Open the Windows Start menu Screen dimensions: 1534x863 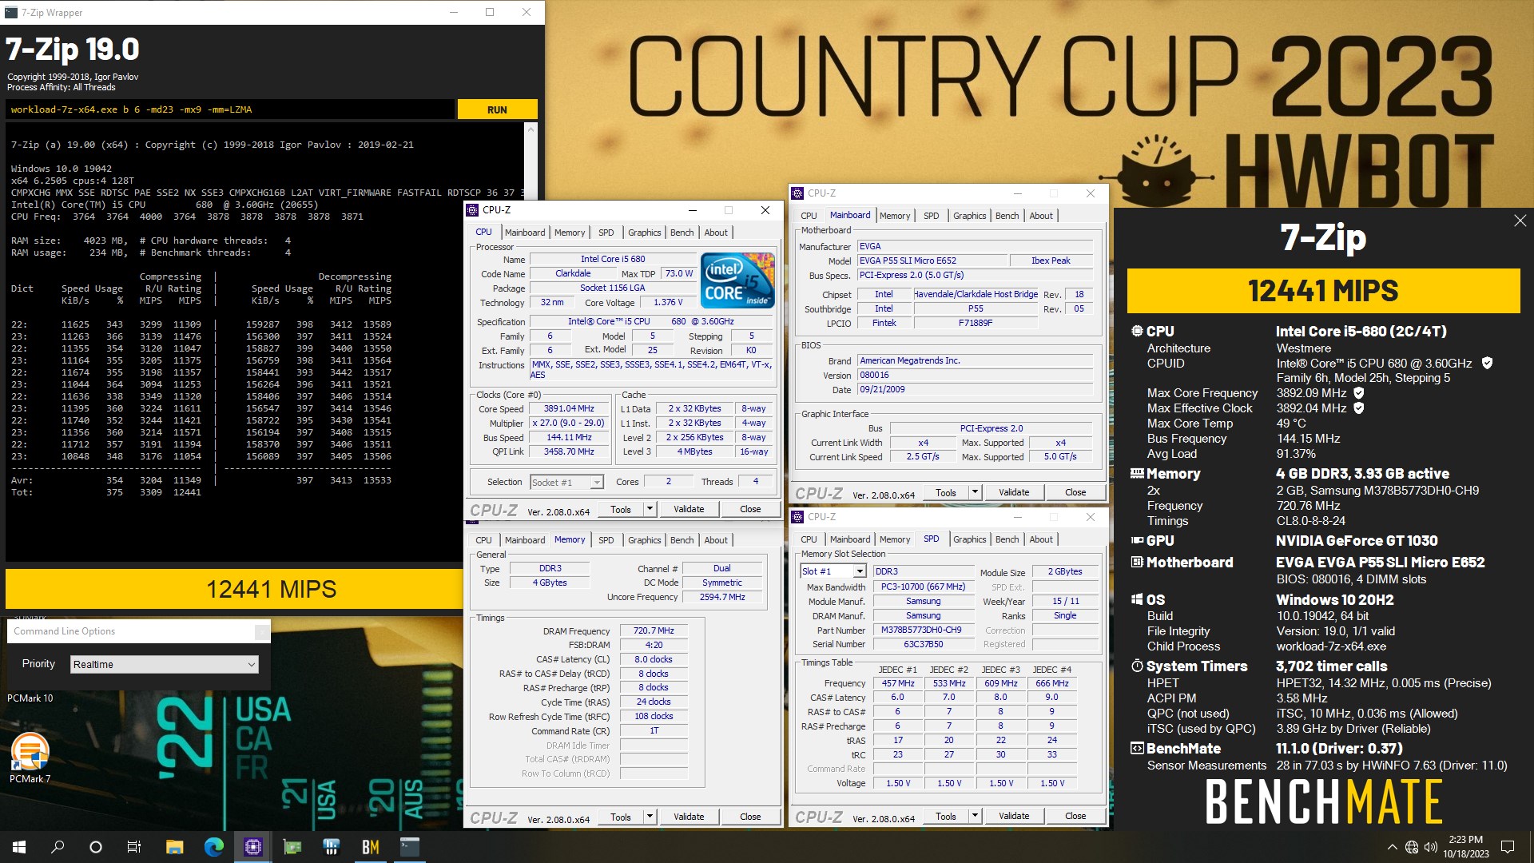click(19, 847)
